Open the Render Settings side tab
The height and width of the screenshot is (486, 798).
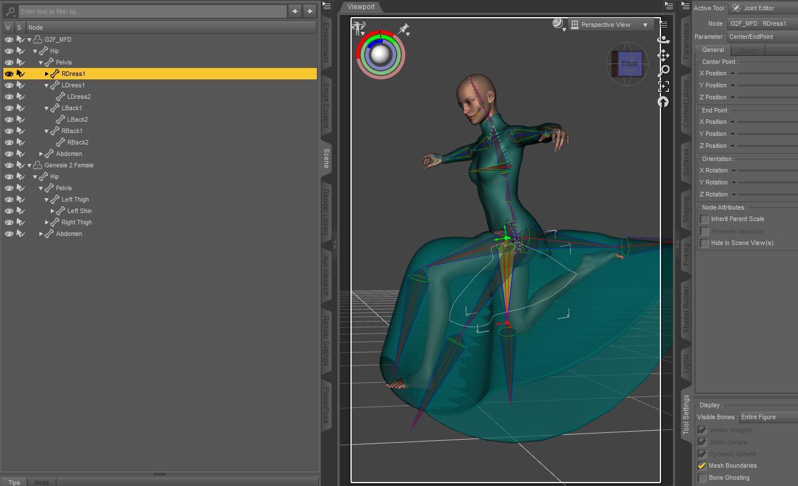coord(327,340)
